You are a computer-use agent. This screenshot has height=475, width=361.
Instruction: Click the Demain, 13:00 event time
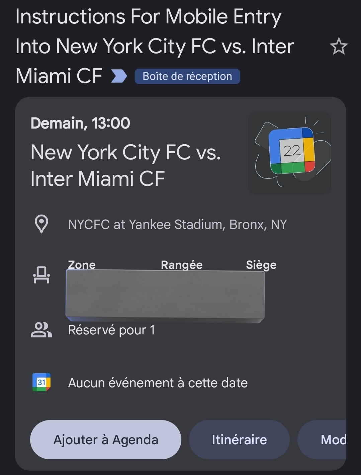[x=80, y=123]
